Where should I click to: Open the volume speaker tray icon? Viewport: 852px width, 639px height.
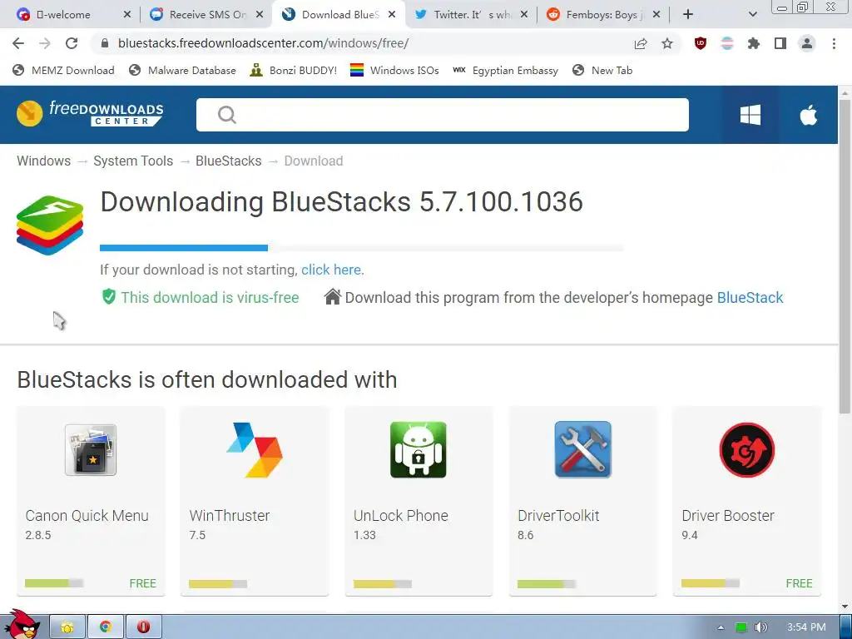[x=760, y=627]
